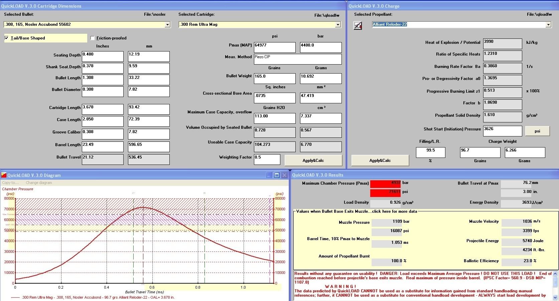The height and width of the screenshot is (301, 559).
Task: Click the Barrel Length inches field
Action: 103,147
